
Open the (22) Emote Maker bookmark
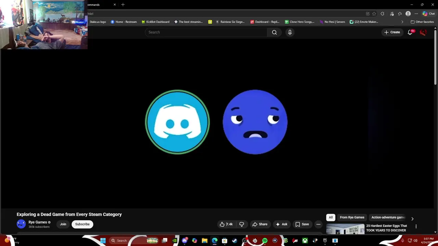tap(364, 22)
